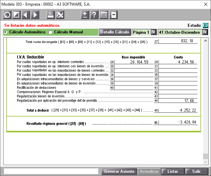Click empty cuota field 37
This screenshot has height=176, width=211.
tap(178, 79)
